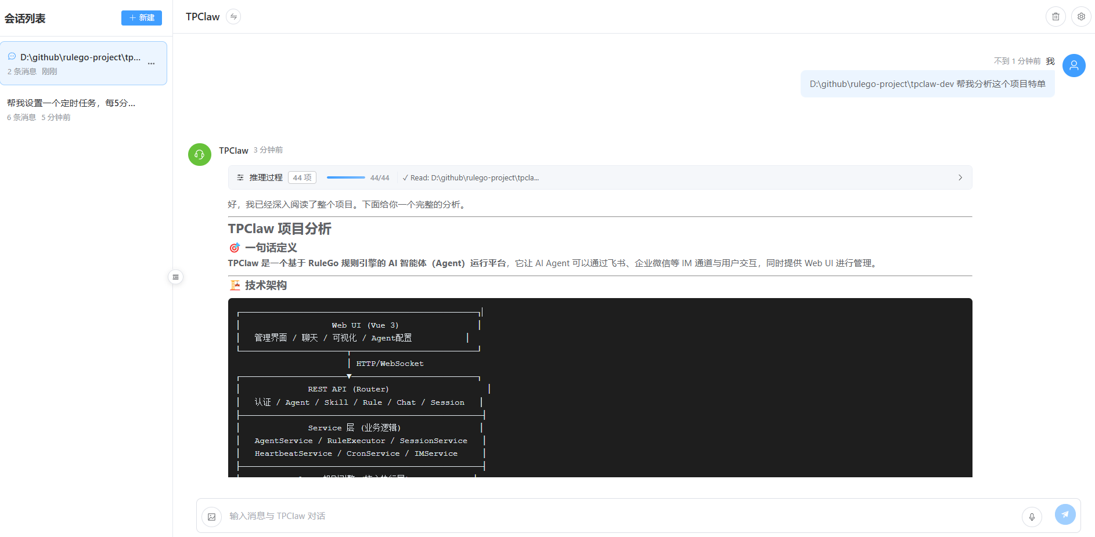This screenshot has width=1095, height=537.
Task: Click the construction emoji beside 技术架构
Action: coord(235,285)
